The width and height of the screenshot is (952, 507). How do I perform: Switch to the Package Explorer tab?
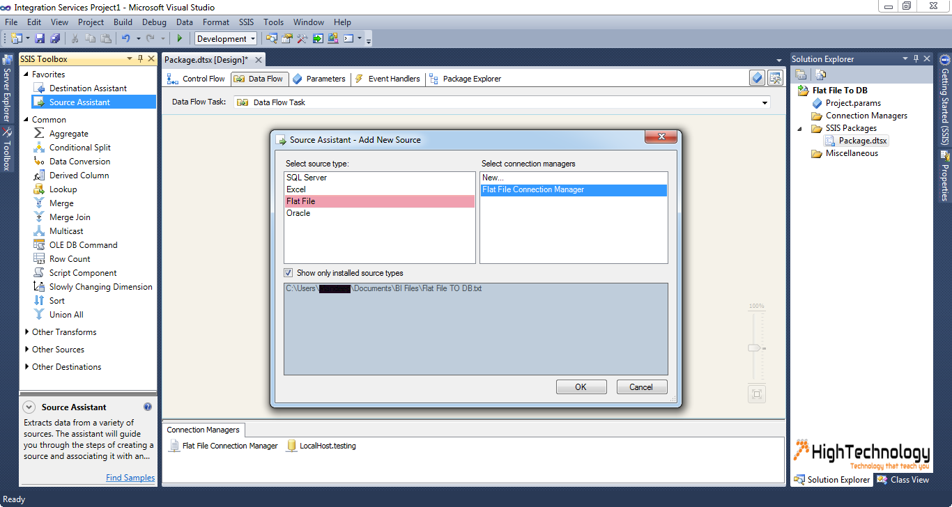pyautogui.click(x=466, y=79)
